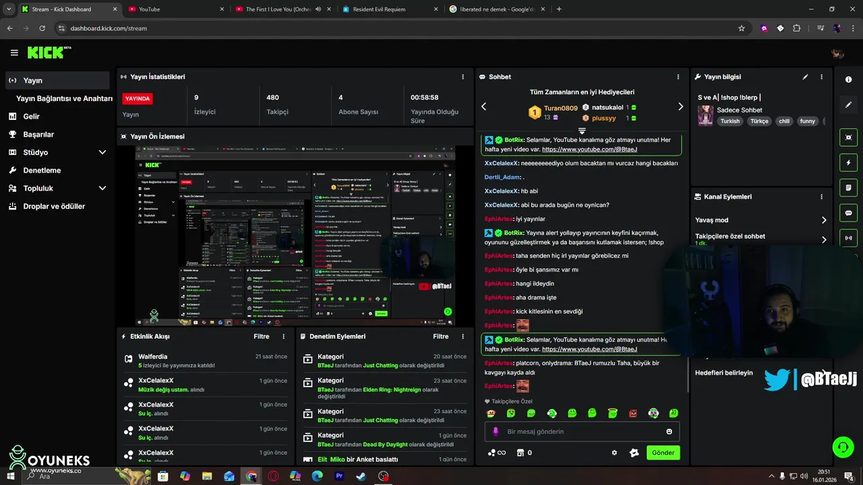The width and height of the screenshot is (863, 485).
Task: Toggle the broadcast signal panel in right rail
Action: tap(848, 238)
